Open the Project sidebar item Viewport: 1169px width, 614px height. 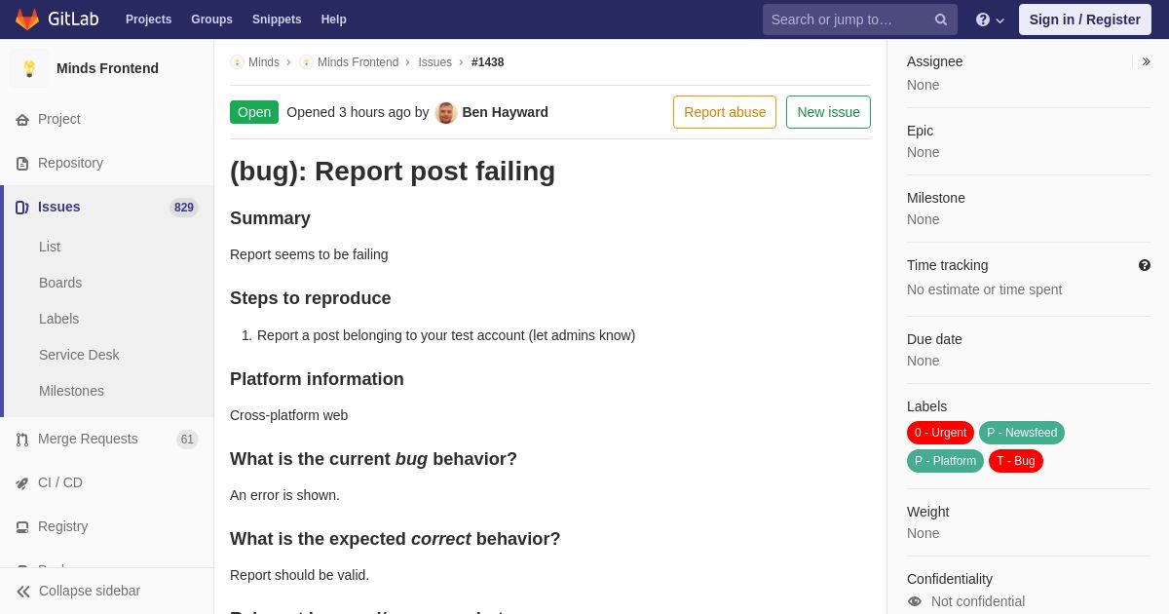[x=107, y=119]
